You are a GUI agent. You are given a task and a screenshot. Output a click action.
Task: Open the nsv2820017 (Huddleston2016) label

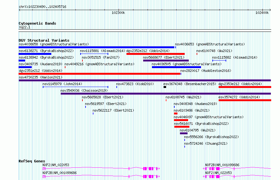[x=206, y=71]
